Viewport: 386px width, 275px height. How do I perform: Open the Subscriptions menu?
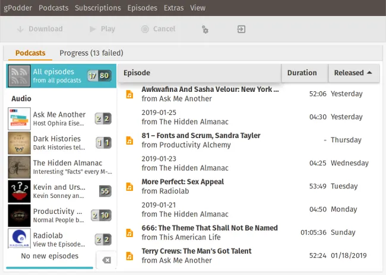click(98, 8)
